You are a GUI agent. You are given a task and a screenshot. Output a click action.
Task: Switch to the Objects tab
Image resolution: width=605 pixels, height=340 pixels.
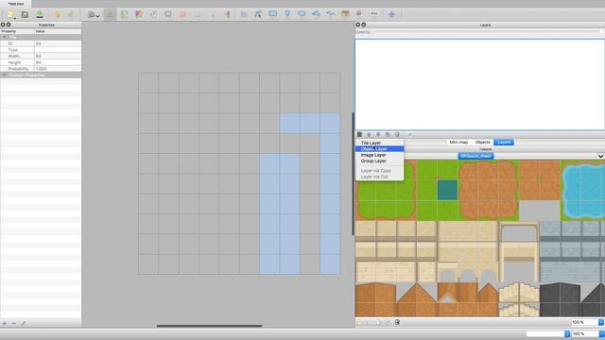click(483, 143)
